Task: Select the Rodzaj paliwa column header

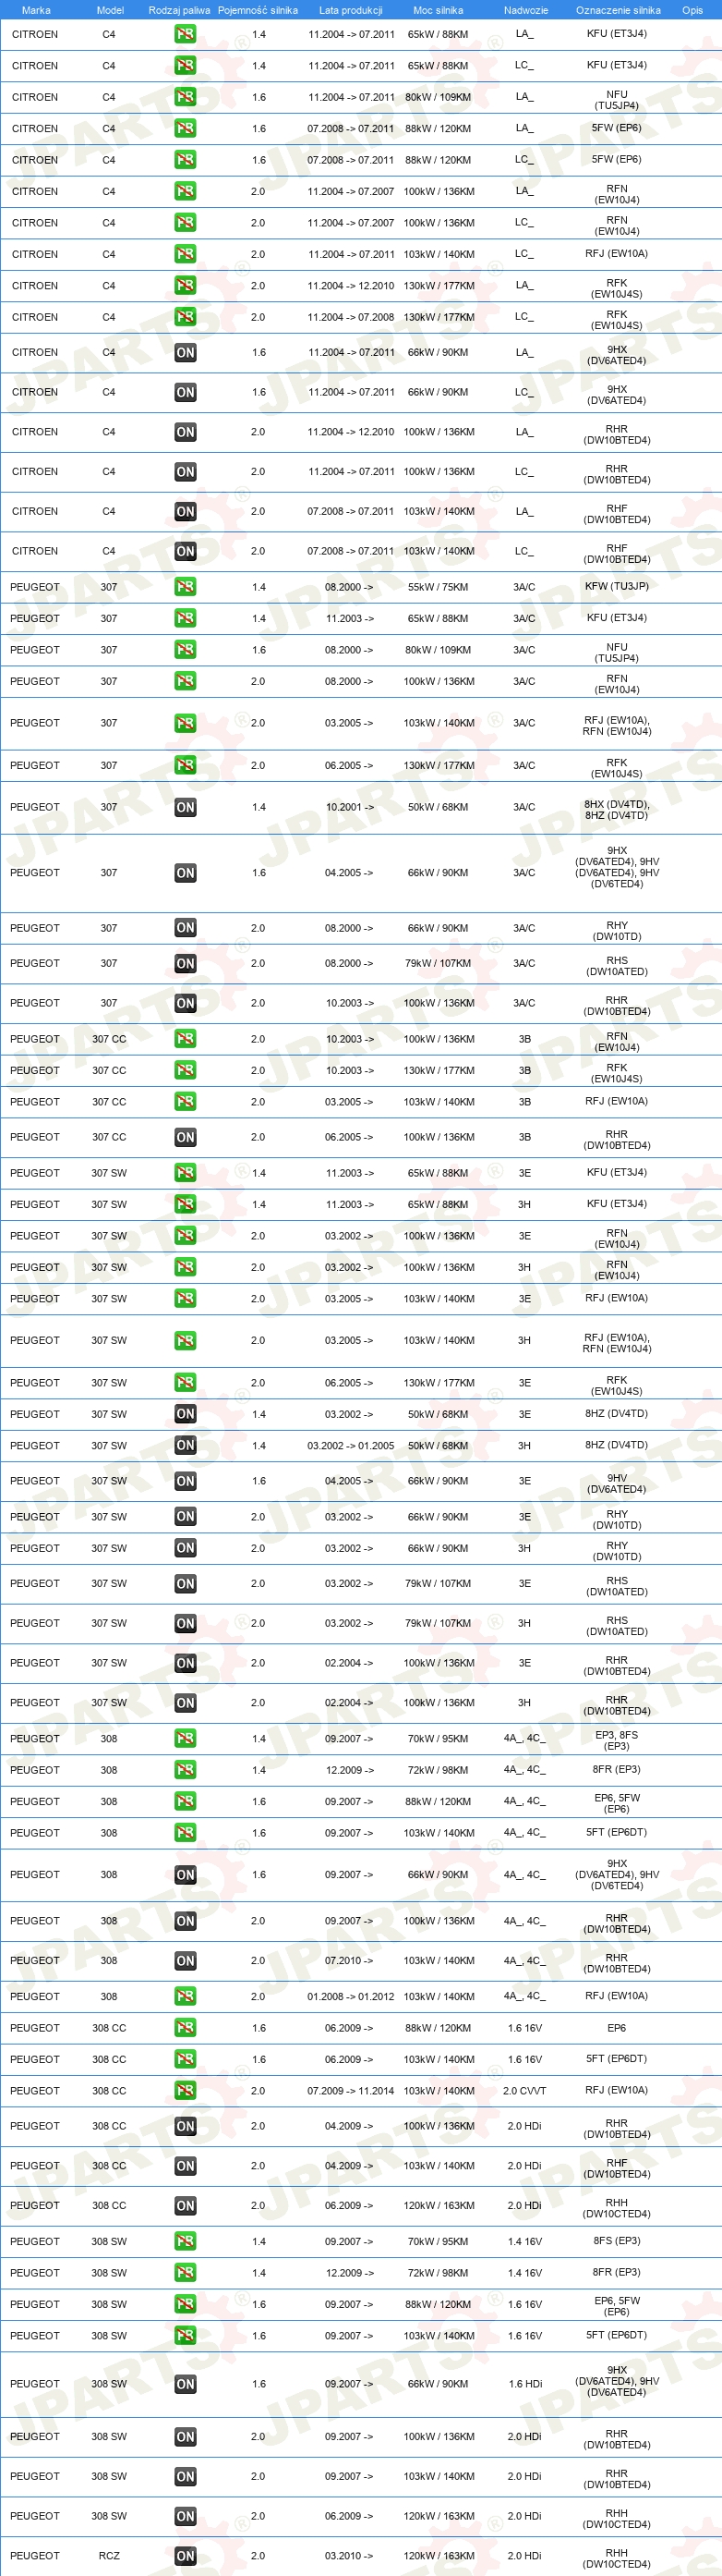Action: tap(180, 10)
